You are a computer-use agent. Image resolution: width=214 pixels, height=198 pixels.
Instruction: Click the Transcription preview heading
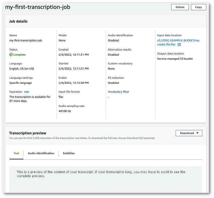[x=28, y=133]
